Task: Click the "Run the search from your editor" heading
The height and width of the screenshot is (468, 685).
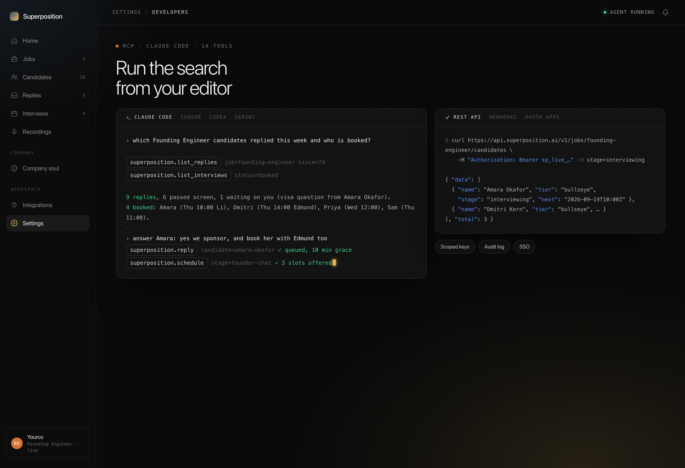Action: coord(174,78)
